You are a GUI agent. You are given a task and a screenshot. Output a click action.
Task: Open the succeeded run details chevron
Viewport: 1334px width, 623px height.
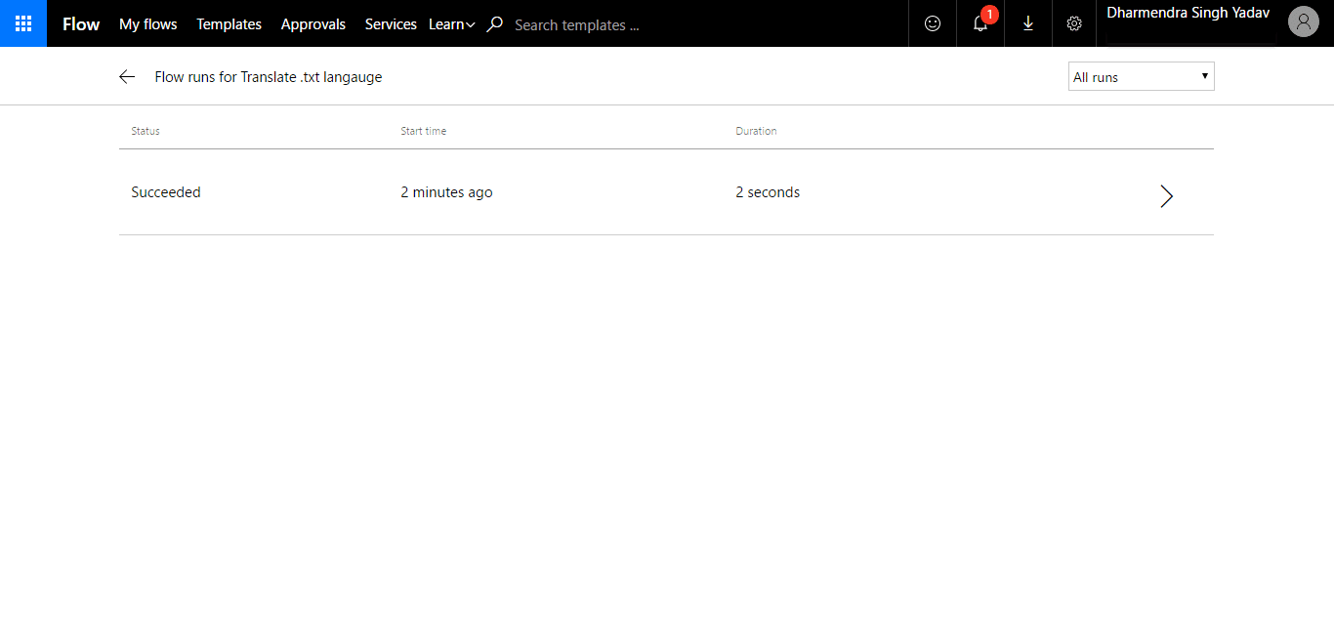tap(1166, 196)
